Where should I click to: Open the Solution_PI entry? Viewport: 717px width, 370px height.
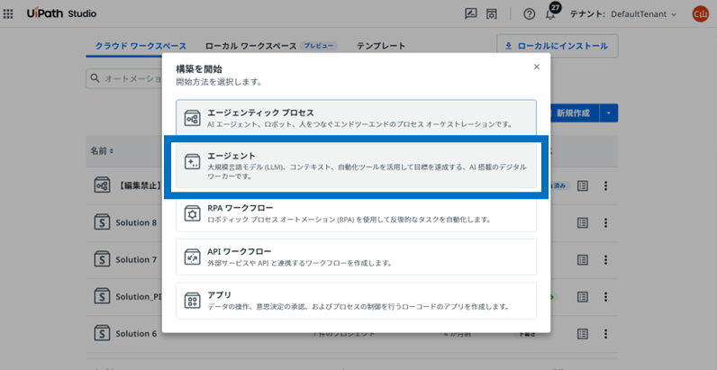[139, 296]
